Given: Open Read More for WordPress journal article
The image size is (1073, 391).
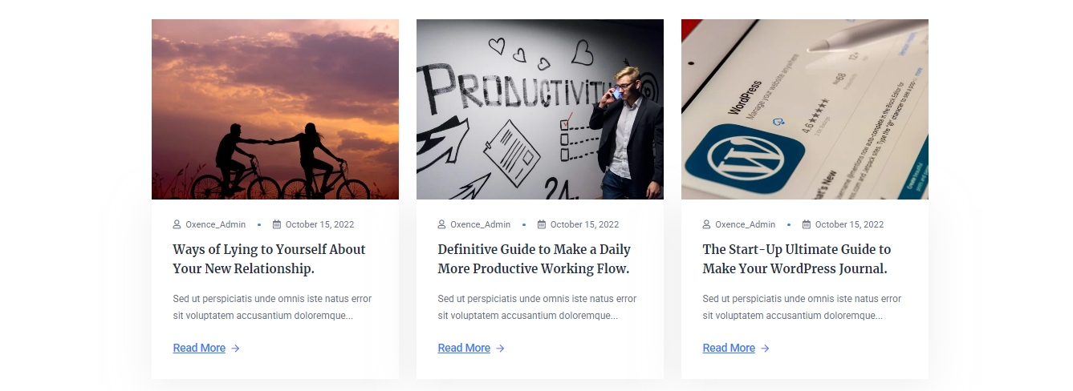Looking at the screenshot, I should pos(729,348).
